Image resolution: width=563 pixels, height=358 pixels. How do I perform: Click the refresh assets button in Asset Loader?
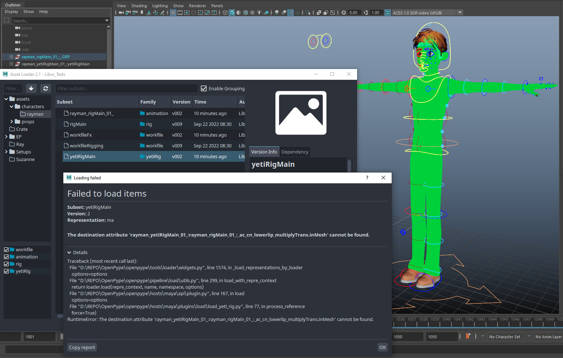(x=46, y=88)
